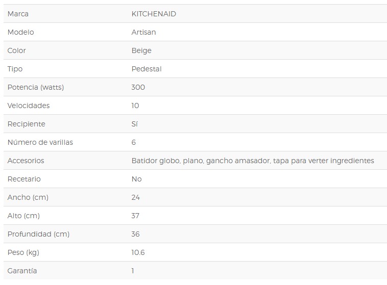Viewport: 387px width, 285px height.
Task: Click the Accesorios description text
Action: [x=253, y=161]
